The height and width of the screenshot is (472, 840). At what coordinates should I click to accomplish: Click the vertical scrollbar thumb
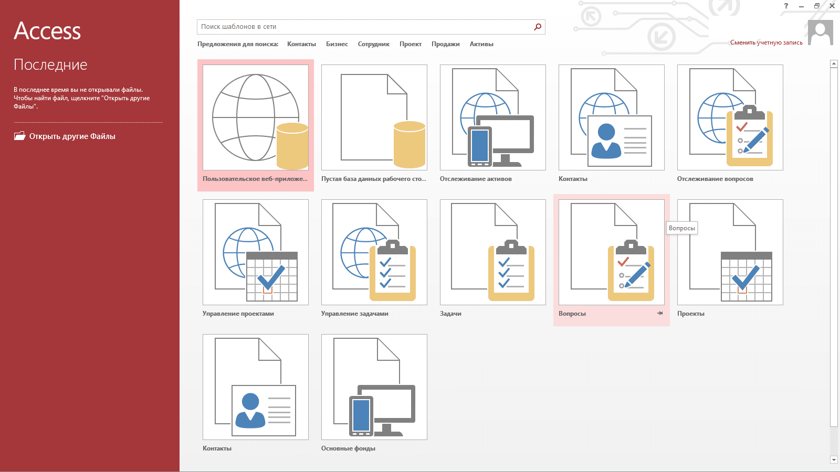point(834,247)
